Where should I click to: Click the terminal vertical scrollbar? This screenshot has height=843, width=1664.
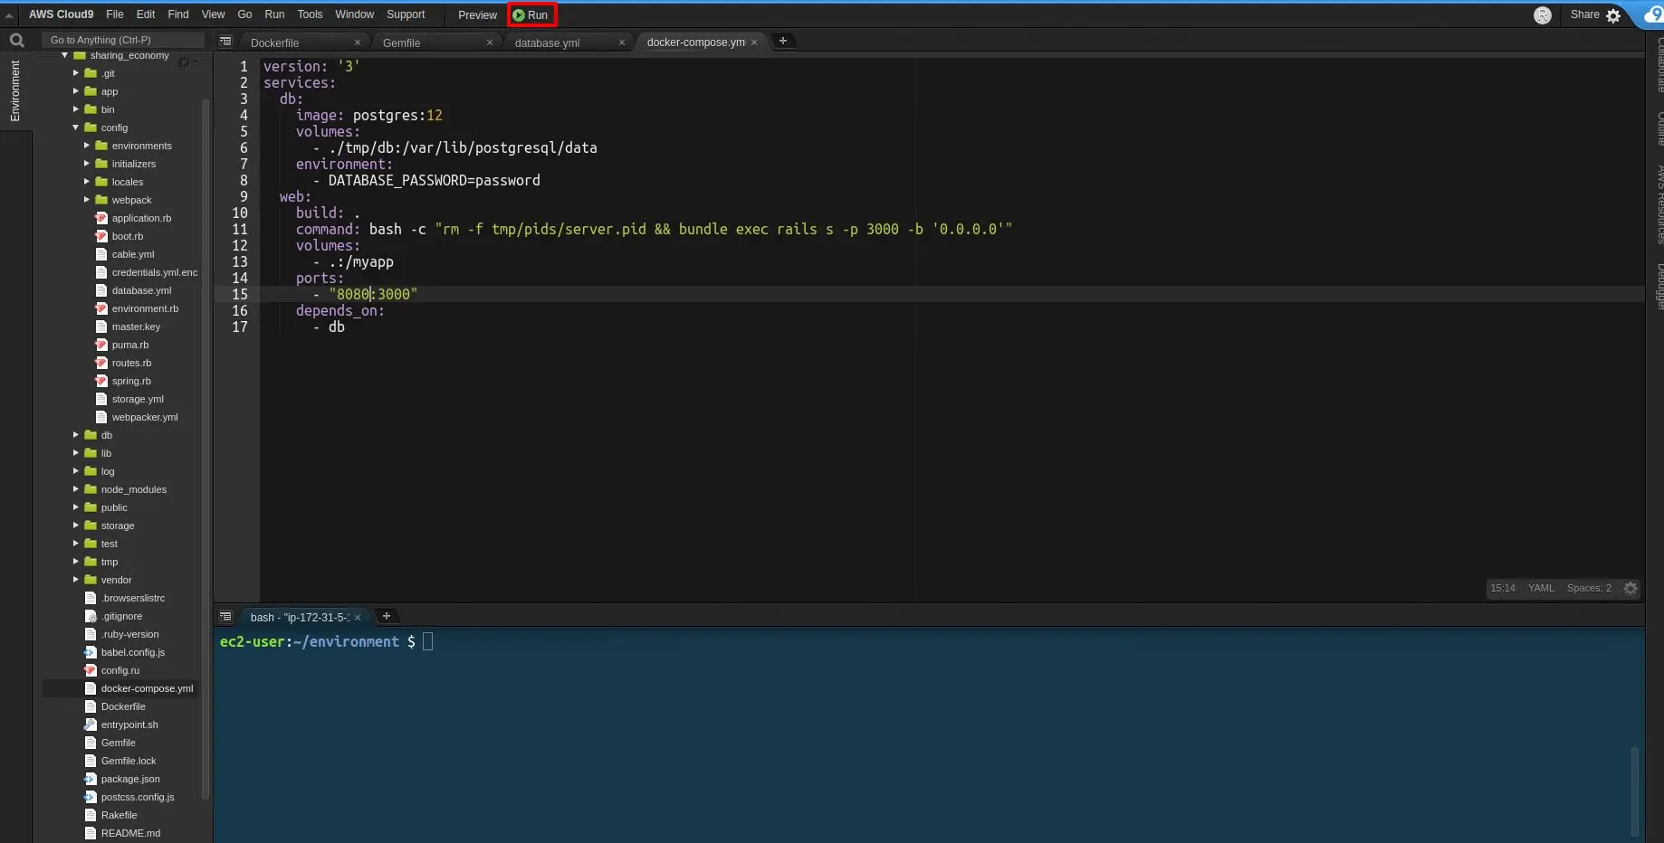(1634, 791)
